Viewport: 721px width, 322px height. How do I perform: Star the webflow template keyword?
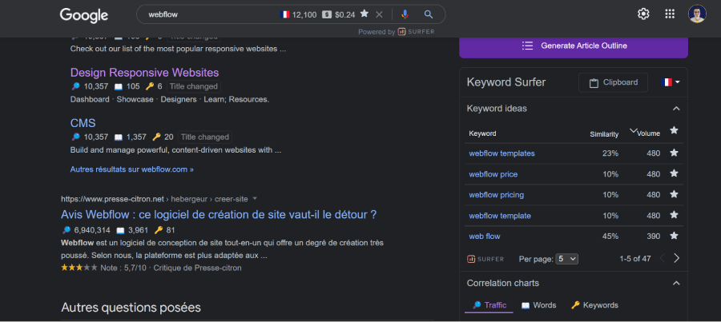(x=674, y=215)
